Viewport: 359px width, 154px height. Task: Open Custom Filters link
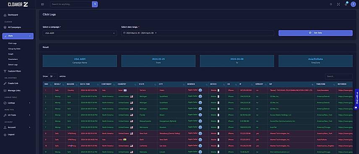(x=14, y=71)
